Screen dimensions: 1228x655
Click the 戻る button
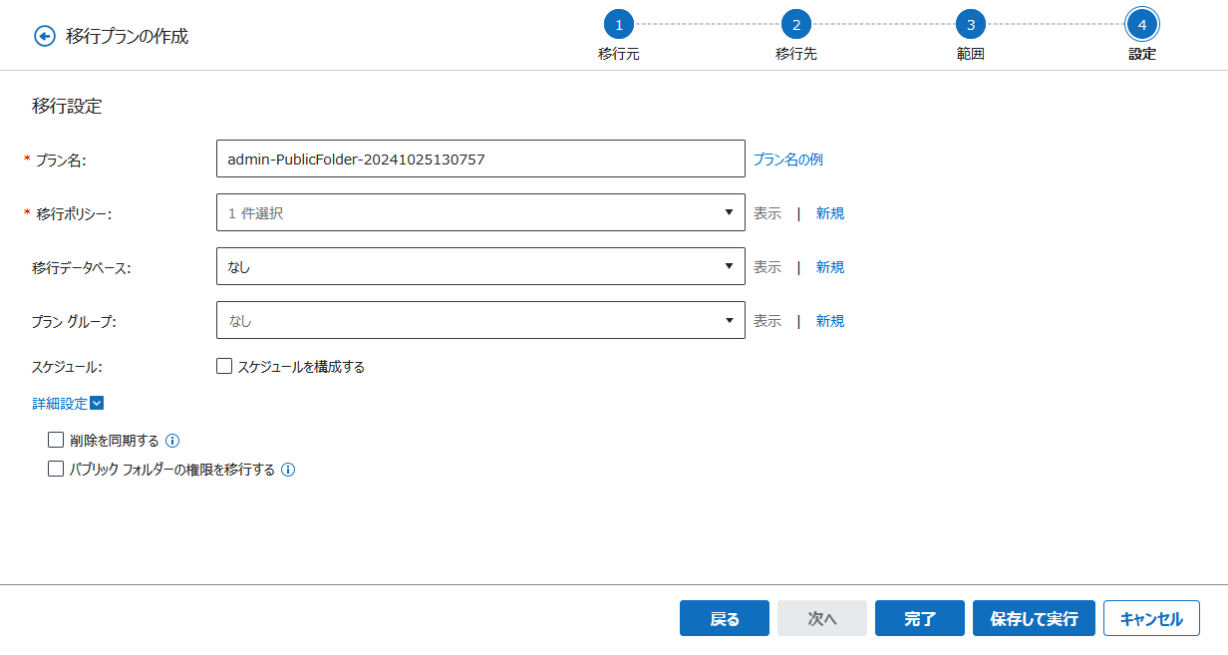(x=725, y=618)
